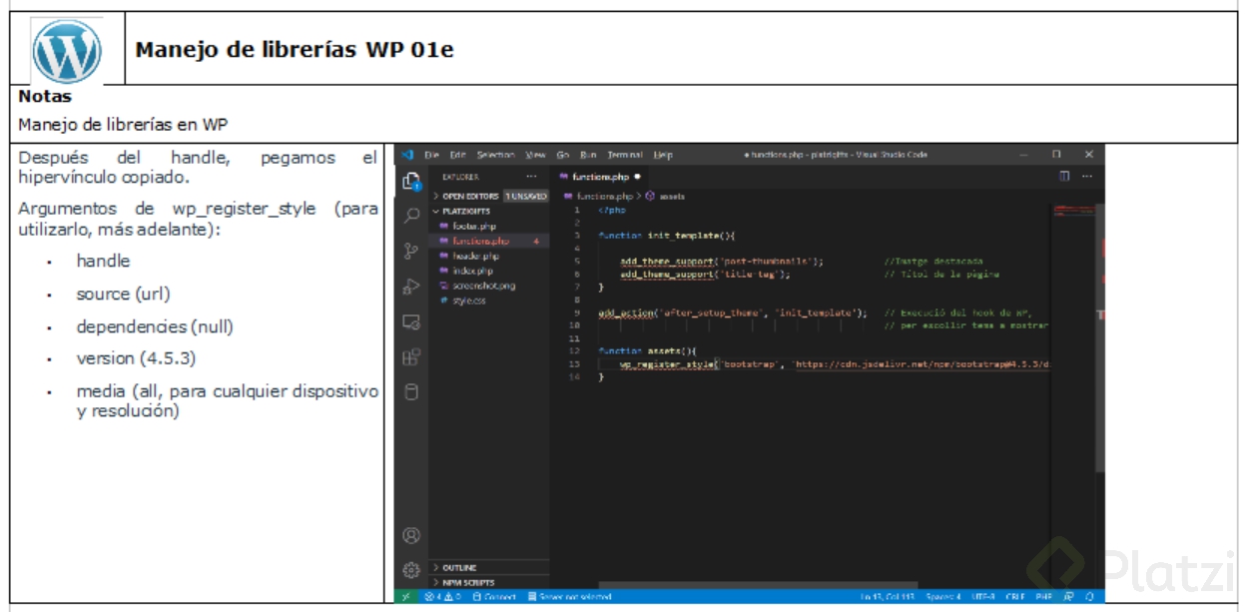Viewport: 1247px width, 612px height.
Task: Open the Extensions view
Action: pyautogui.click(x=411, y=356)
